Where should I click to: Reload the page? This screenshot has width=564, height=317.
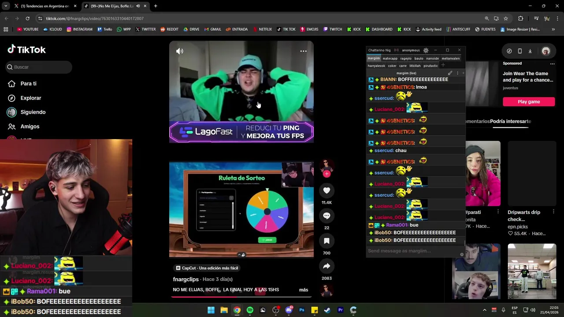(x=27, y=18)
